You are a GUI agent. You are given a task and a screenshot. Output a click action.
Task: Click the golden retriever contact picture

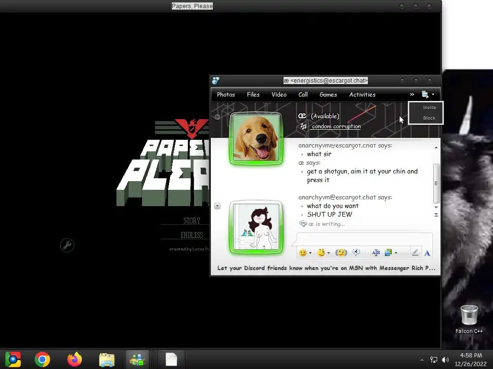(x=256, y=138)
